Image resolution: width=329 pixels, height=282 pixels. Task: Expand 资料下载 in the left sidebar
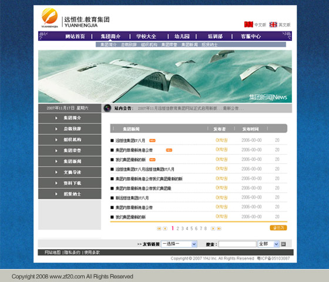(70, 183)
